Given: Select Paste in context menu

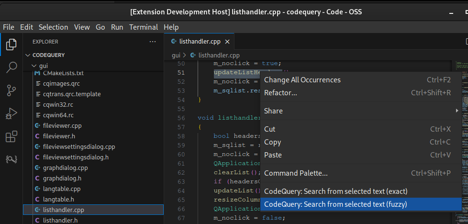Looking at the screenshot, I should tap(360, 155).
